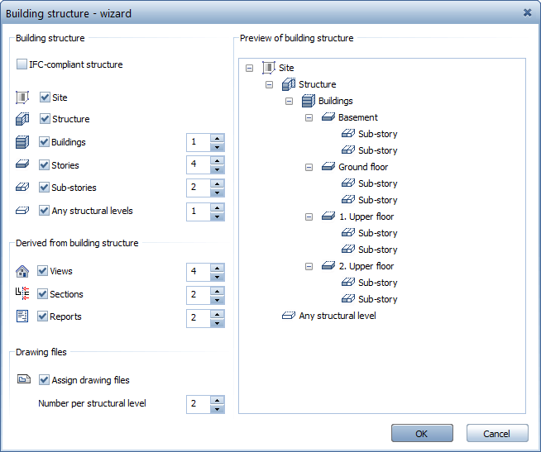The image size is (541, 452).
Task: Click the Number per structural level field
Action: click(x=198, y=404)
